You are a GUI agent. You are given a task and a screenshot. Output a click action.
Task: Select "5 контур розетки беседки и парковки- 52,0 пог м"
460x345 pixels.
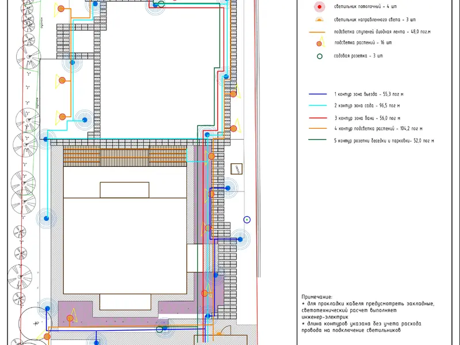[x=384, y=141]
